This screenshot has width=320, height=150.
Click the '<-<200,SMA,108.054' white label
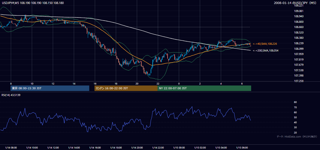click(x=266, y=50)
